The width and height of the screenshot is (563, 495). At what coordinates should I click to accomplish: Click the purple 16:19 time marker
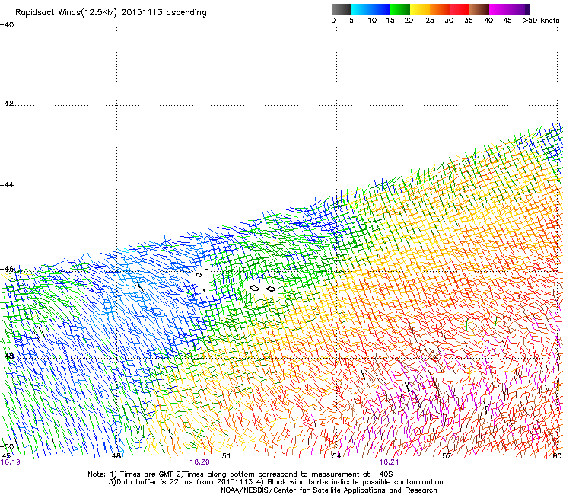(x=11, y=462)
